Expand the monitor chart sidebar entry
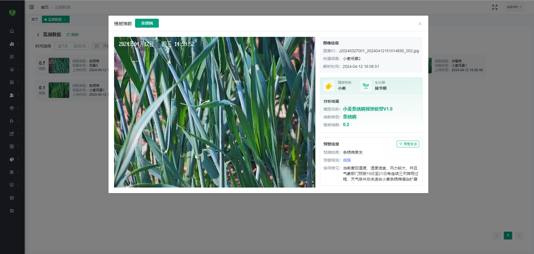This screenshot has height=254, width=534. (x=12, y=184)
